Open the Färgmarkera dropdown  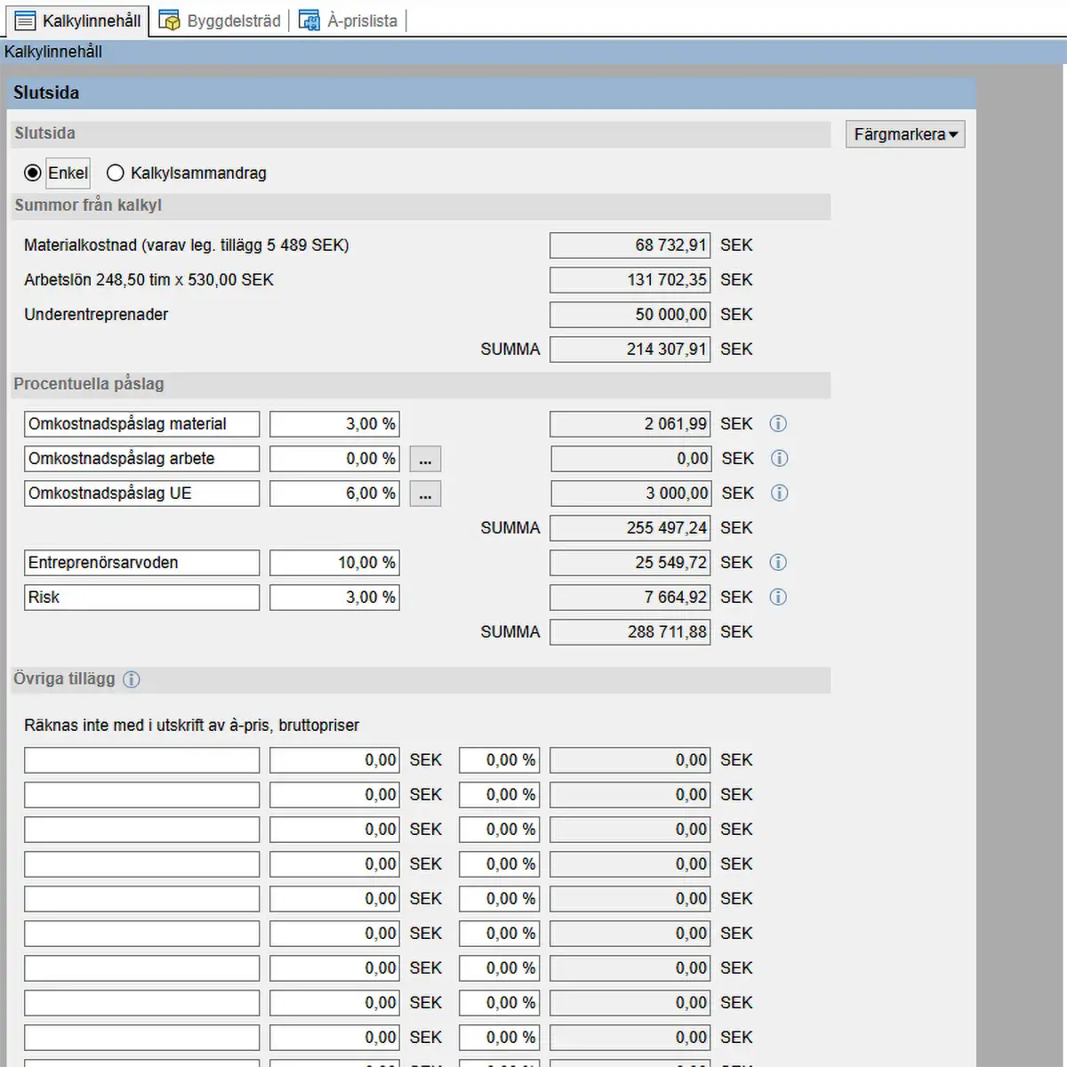pos(905,134)
